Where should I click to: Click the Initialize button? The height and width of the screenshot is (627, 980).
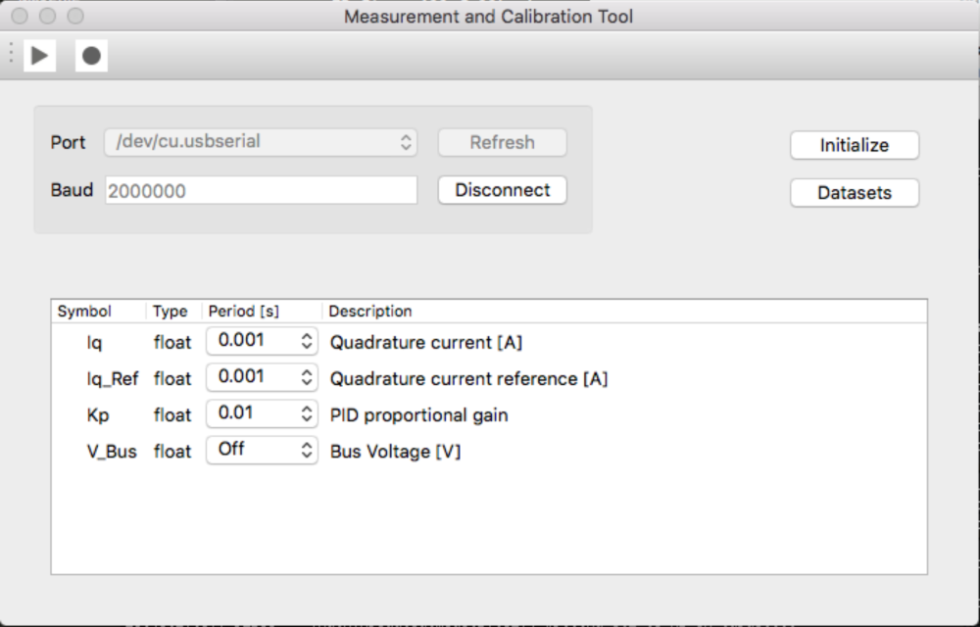854,145
